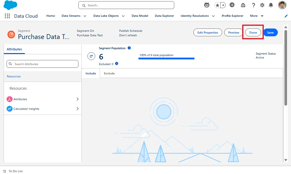Viewport: 291px width, 174px height.
Task: Click info icon next to Excluded: 0
Action: [116, 64]
